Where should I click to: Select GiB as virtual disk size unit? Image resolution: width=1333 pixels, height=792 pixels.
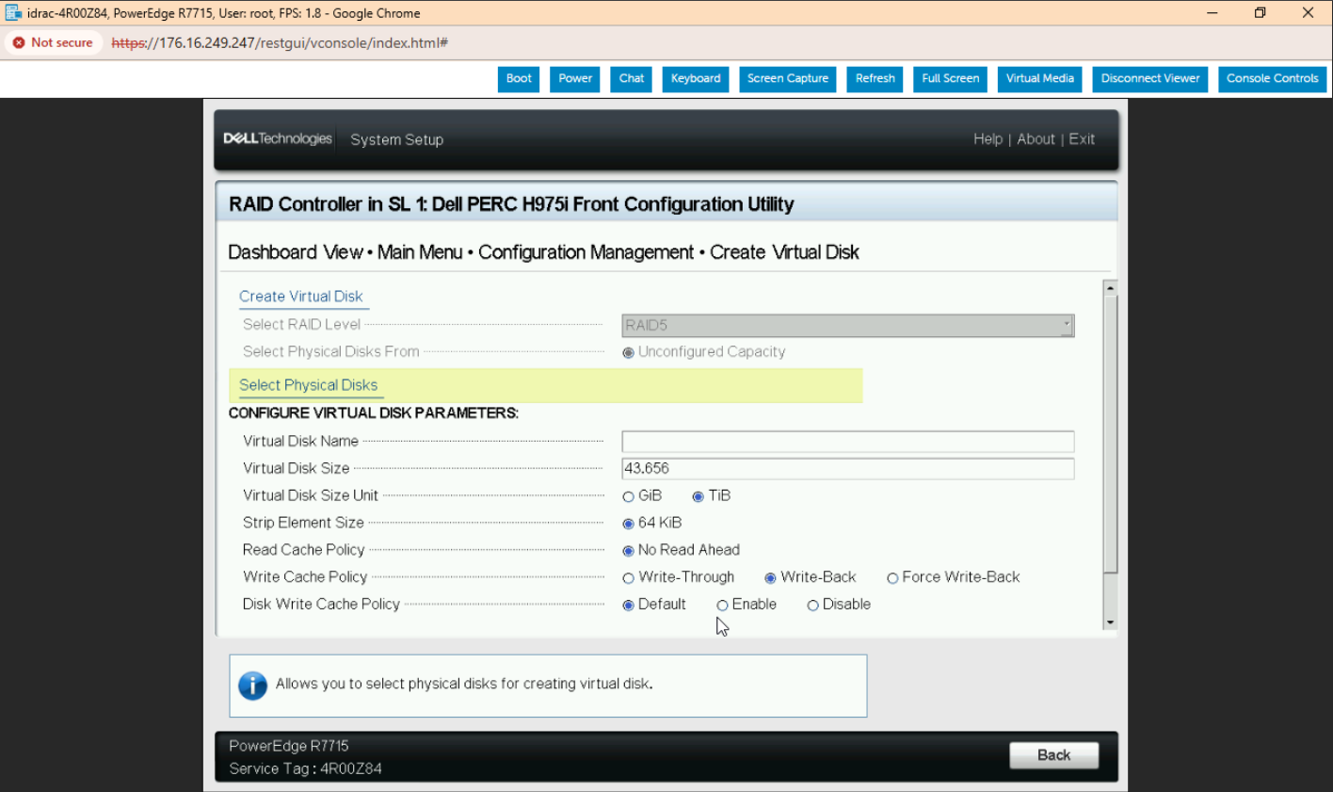click(x=629, y=496)
